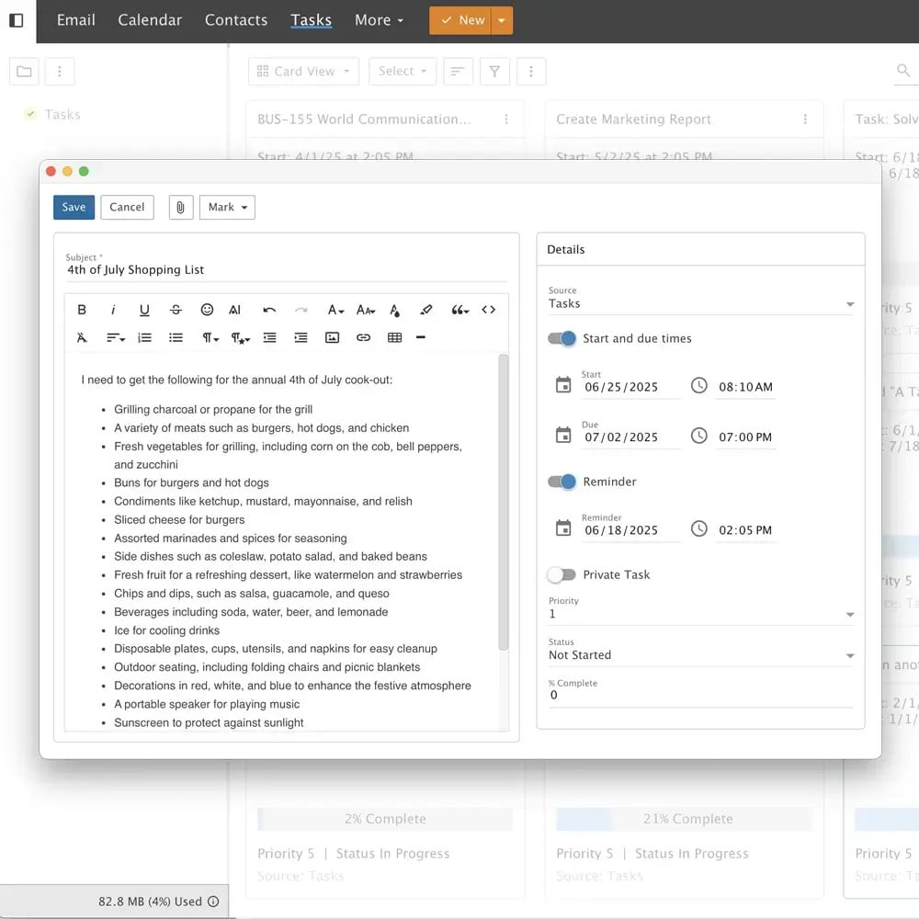
Task: Toggle code view in editor toolbar
Action: [x=488, y=310]
